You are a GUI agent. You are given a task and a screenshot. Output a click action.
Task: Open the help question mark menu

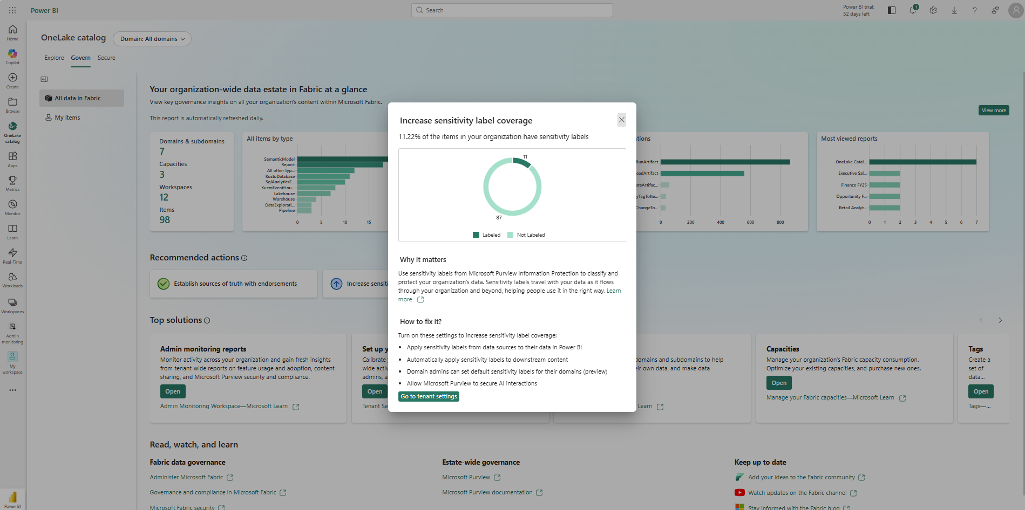pyautogui.click(x=975, y=10)
